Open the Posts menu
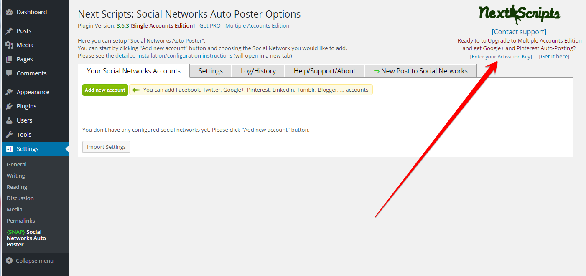Viewport: 586px width, 276px height. click(x=24, y=31)
